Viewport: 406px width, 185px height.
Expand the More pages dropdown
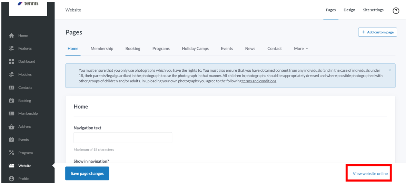click(301, 49)
